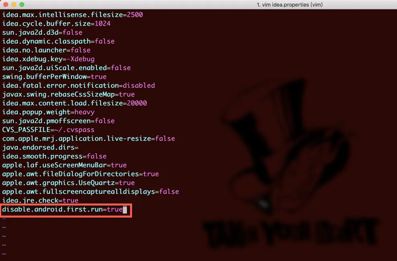The height and width of the screenshot is (261, 397).
Task: Click the empty java.endorsed.dirs= line
Action: coord(40,148)
